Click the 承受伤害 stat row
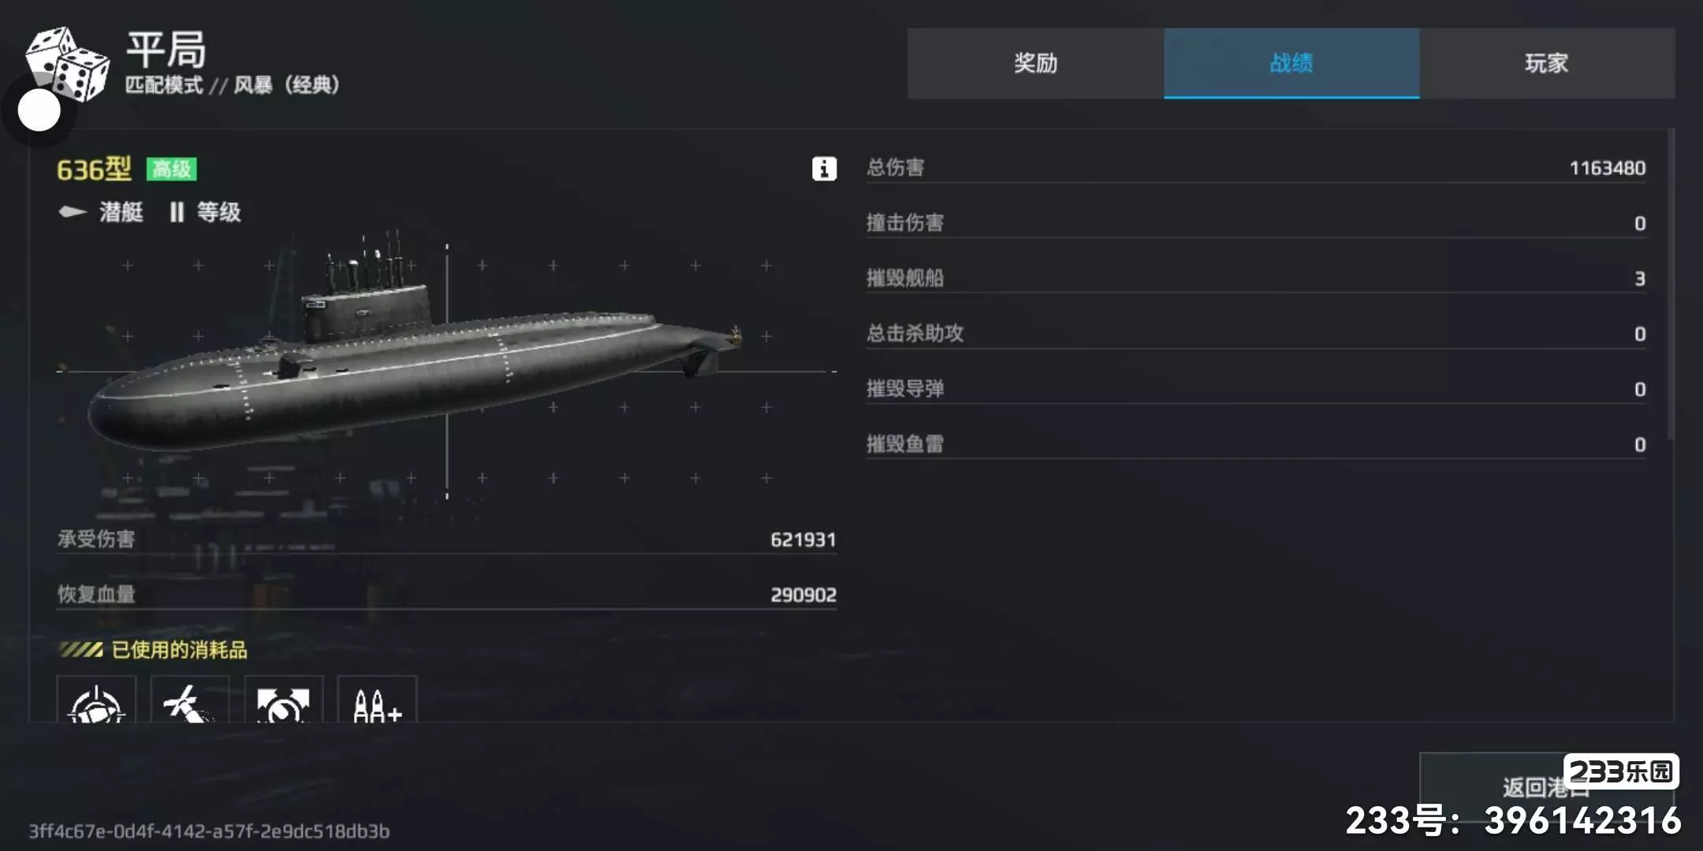Viewport: 1703px width, 851px height. (x=446, y=539)
